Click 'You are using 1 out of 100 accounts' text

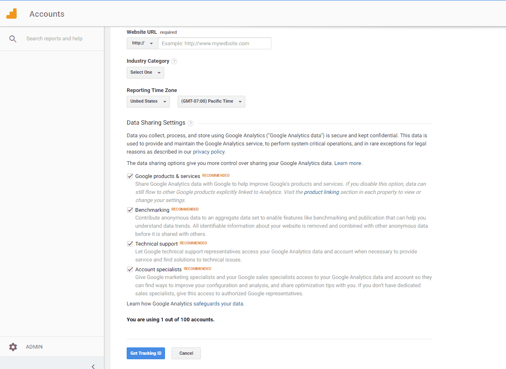click(x=171, y=320)
